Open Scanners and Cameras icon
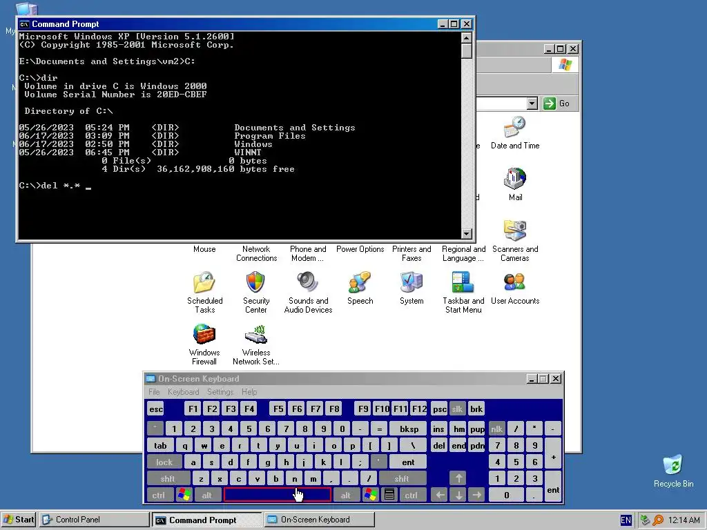 point(515,240)
